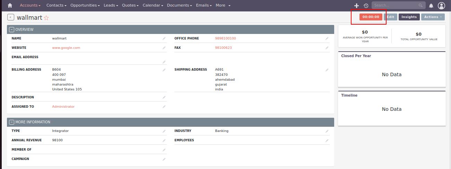The image size is (451, 169).
Task: Open the www.google.com website link
Action: click(x=66, y=48)
